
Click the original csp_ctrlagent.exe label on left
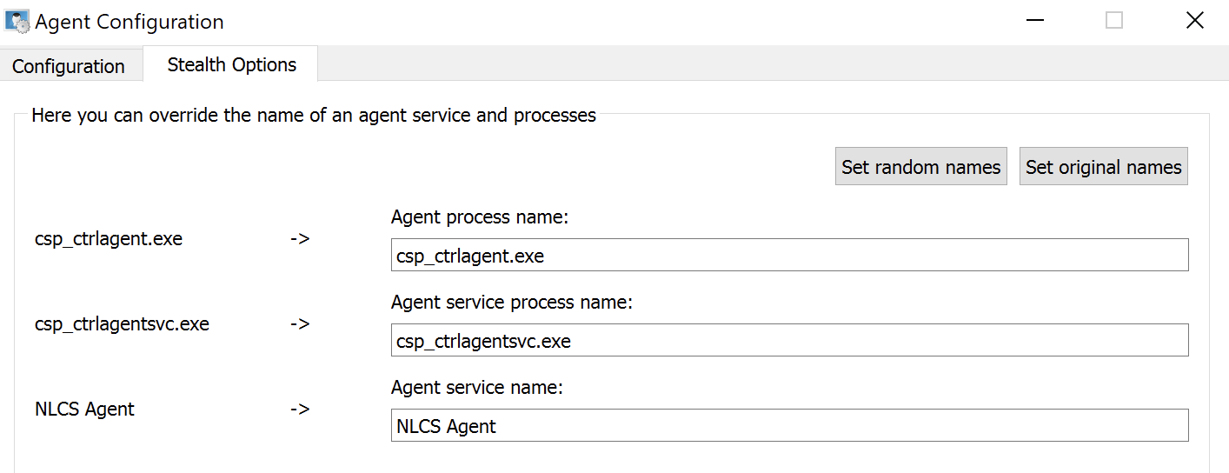pos(109,238)
